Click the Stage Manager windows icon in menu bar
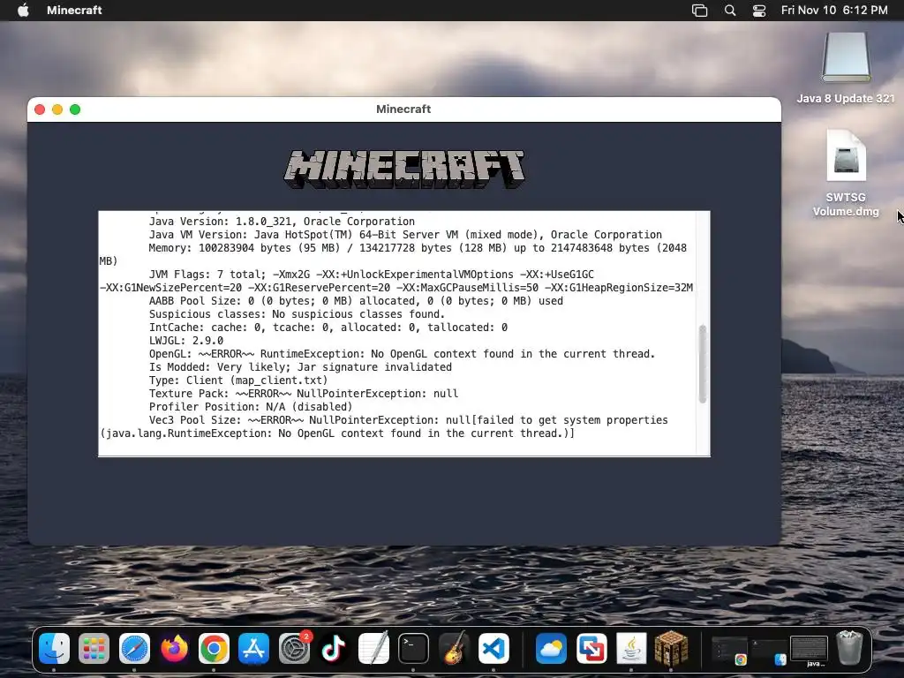904x678 pixels. point(699,10)
